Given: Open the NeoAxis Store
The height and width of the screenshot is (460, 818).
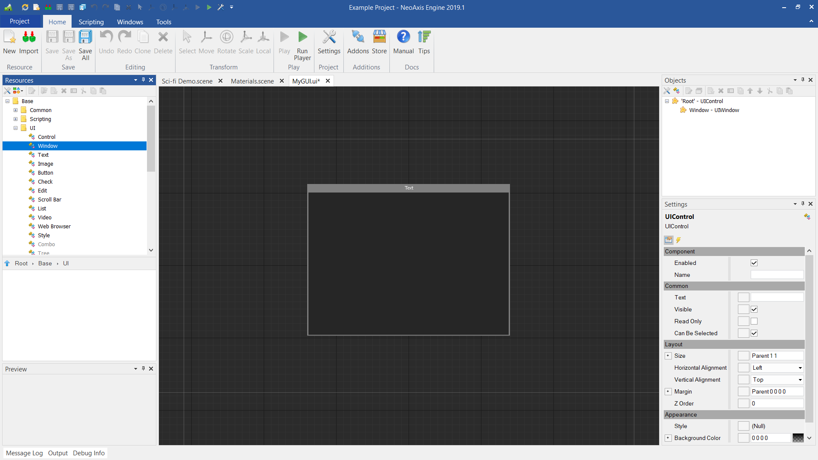Looking at the screenshot, I should pos(379,43).
